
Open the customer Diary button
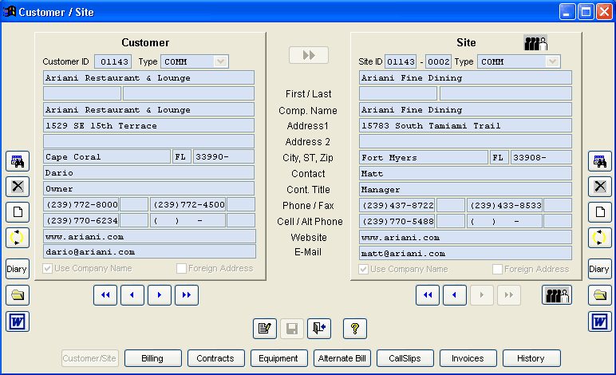click(18, 269)
